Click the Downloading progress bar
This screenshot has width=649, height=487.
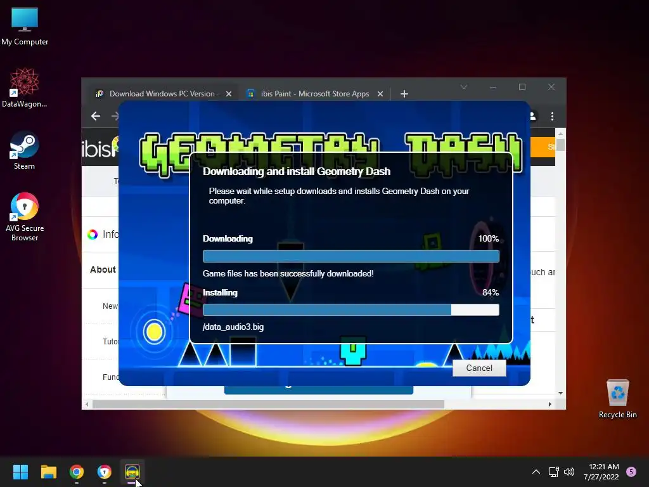point(351,256)
